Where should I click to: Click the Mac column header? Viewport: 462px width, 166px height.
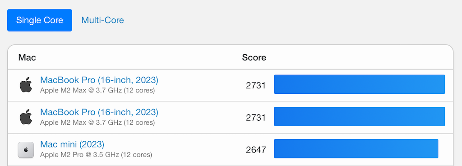(27, 57)
